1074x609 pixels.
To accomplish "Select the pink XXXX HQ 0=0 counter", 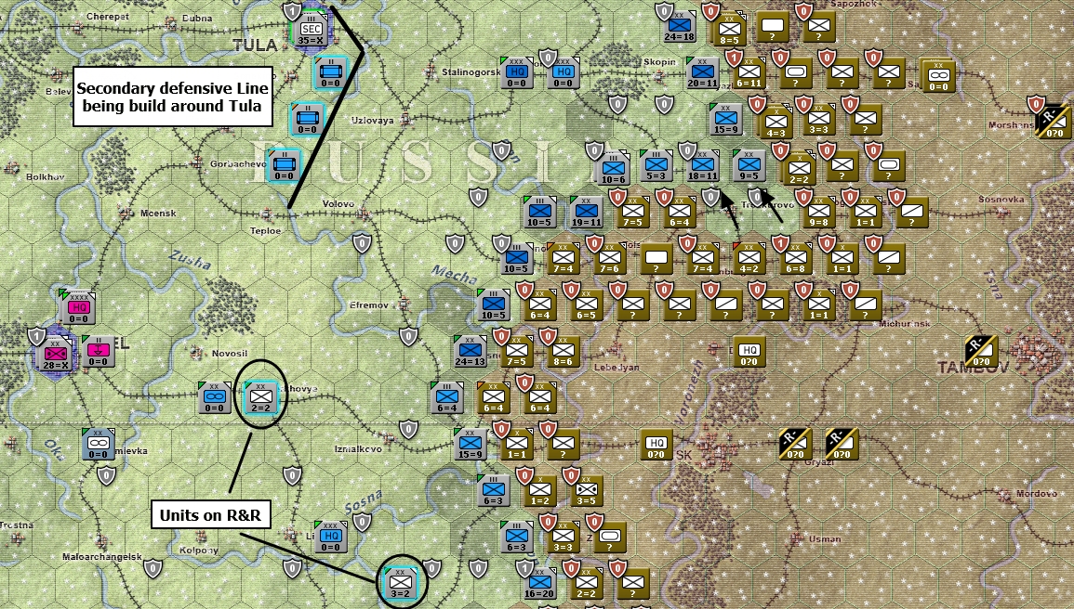I will tap(79, 309).
